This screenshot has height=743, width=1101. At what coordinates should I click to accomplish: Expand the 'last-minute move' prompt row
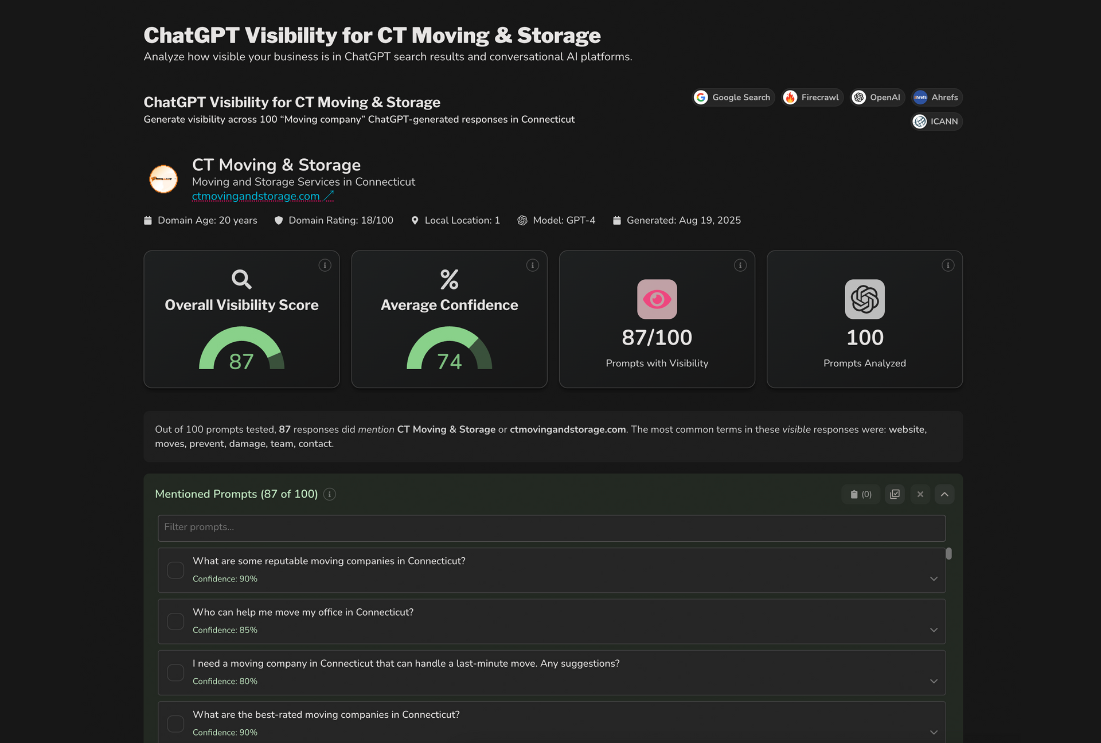tap(934, 681)
